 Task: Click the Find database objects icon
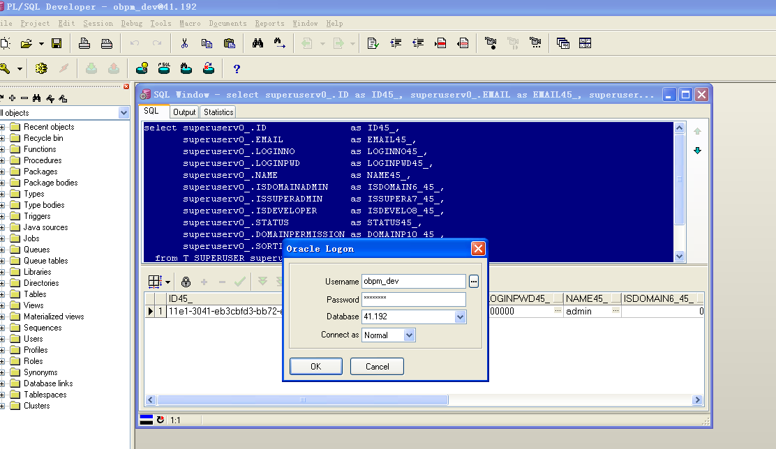[186, 69]
